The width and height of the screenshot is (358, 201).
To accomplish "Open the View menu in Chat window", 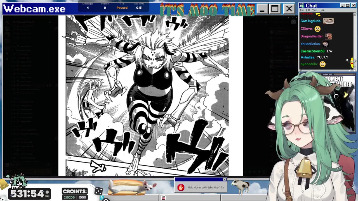I will [315, 10].
